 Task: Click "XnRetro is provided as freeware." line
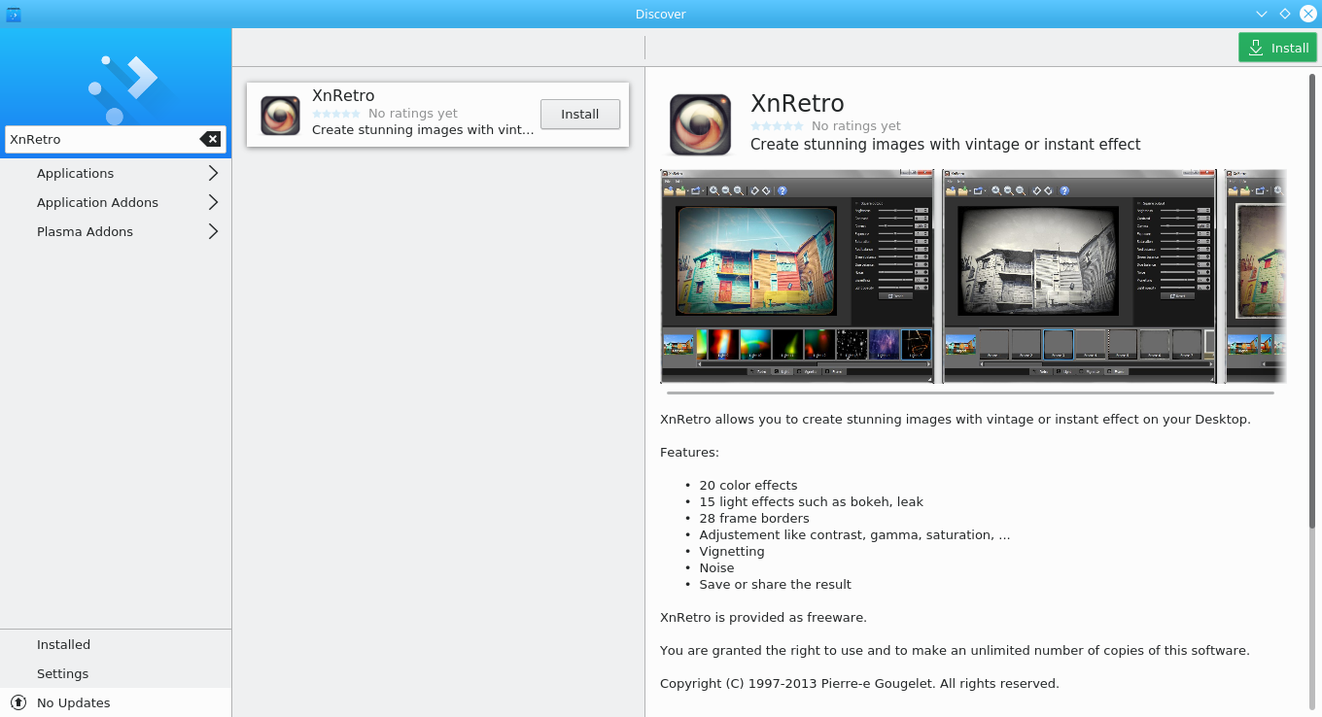[x=763, y=617]
